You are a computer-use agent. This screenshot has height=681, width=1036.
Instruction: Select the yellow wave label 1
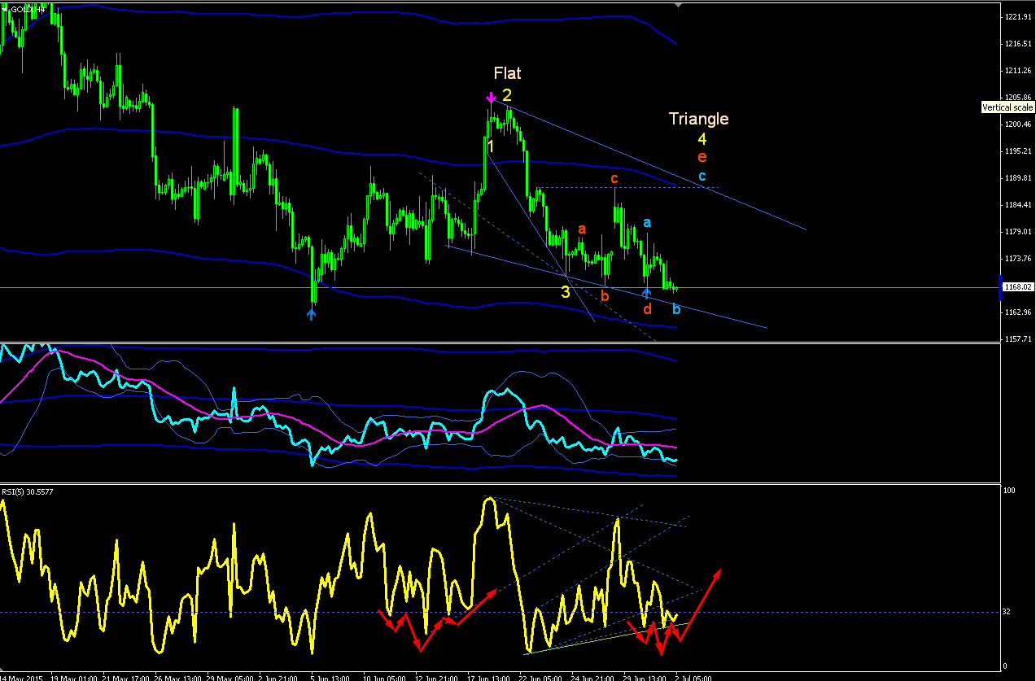coord(491,146)
